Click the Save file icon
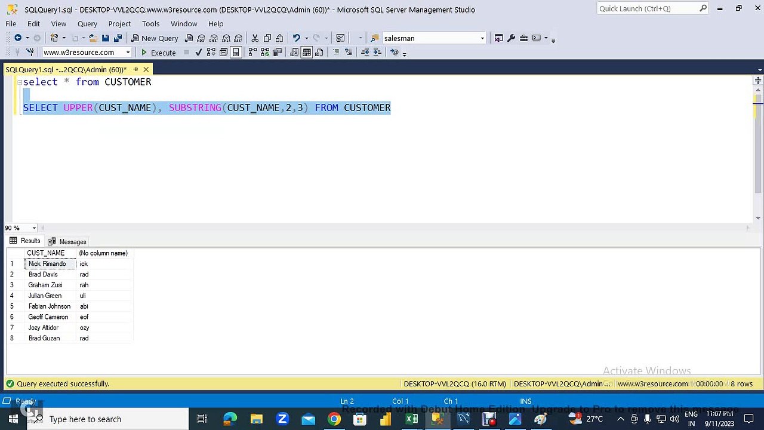The height and width of the screenshot is (430, 764). click(105, 38)
